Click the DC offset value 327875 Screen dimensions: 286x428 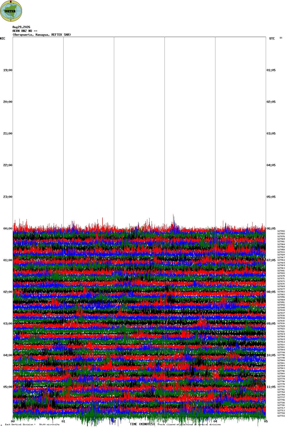tap(281, 276)
